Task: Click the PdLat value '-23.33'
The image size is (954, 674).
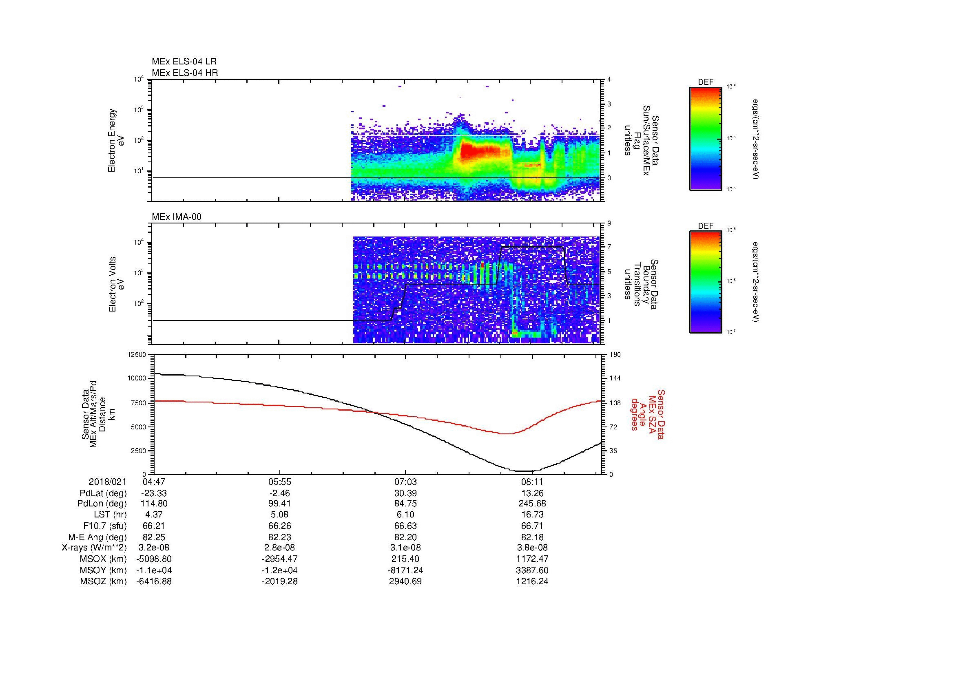Action: [x=154, y=493]
